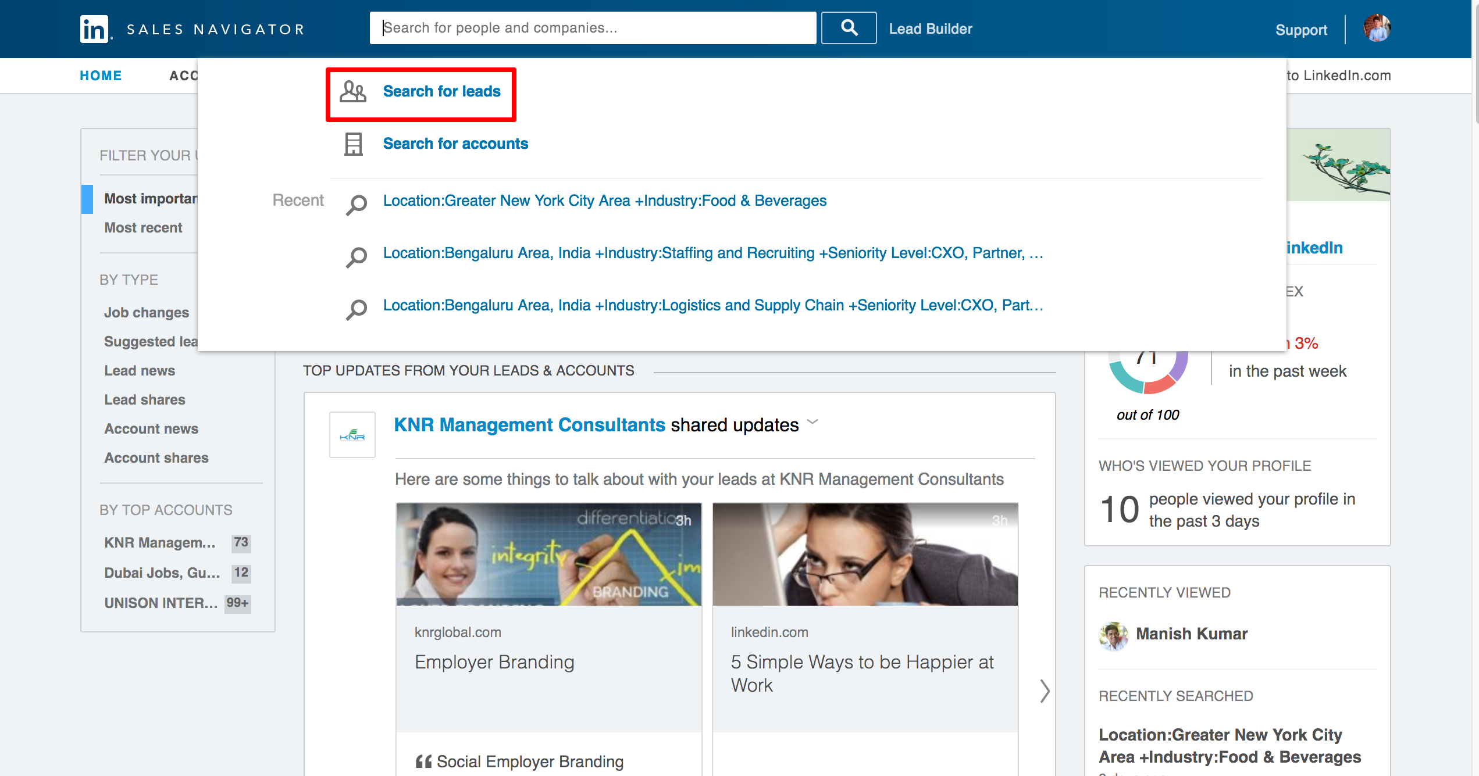Open the Lead Builder dropdown
The width and height of the screenshot is (1479, 776).
tap(929, 28)
